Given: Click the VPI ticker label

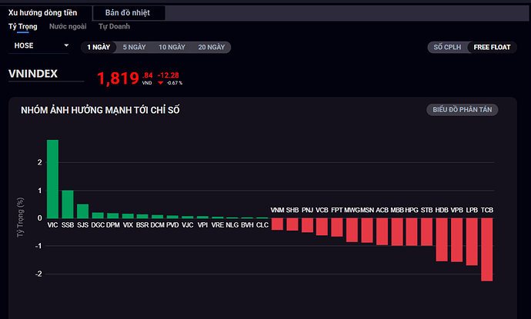Looking at the screenshot, I should click(202, 225).
